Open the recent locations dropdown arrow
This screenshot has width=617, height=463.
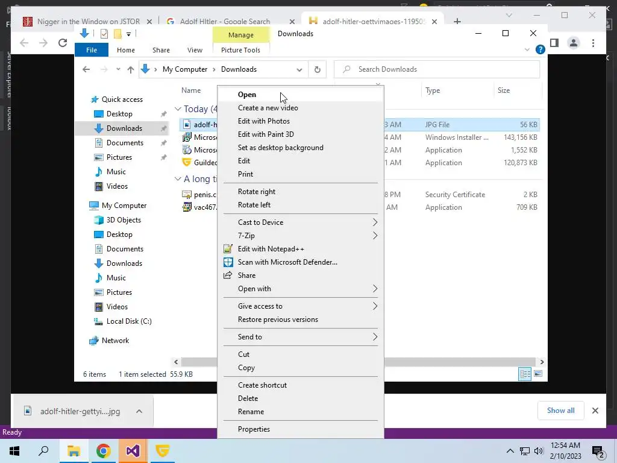118,70
